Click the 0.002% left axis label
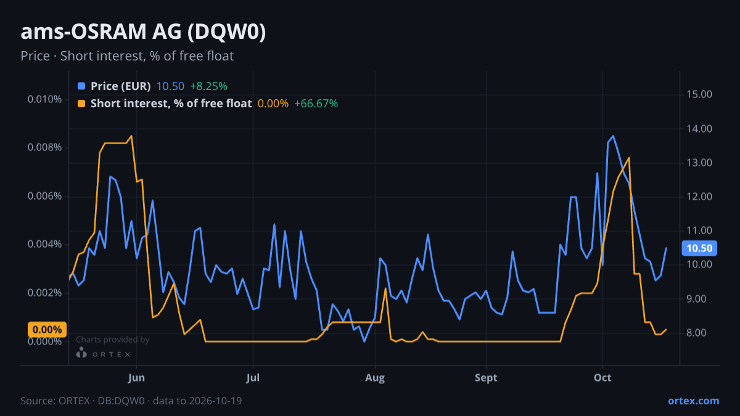This screenshot has height=416, width=740. click(45, 293)
